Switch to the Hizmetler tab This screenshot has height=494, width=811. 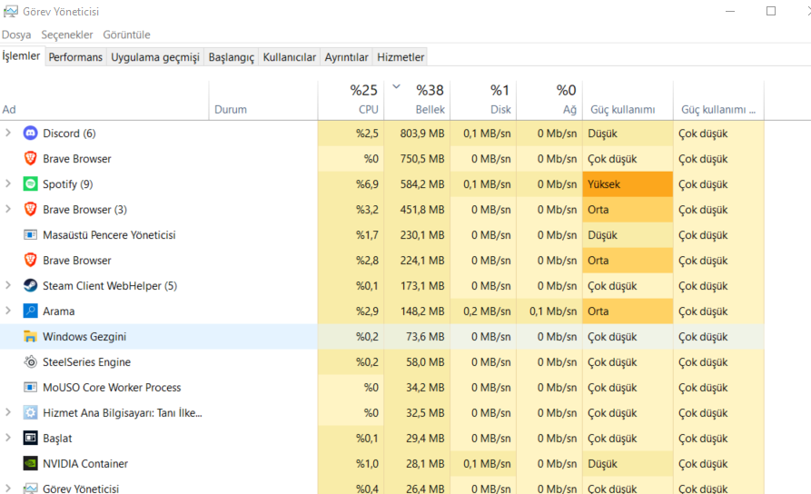point(401,57)
